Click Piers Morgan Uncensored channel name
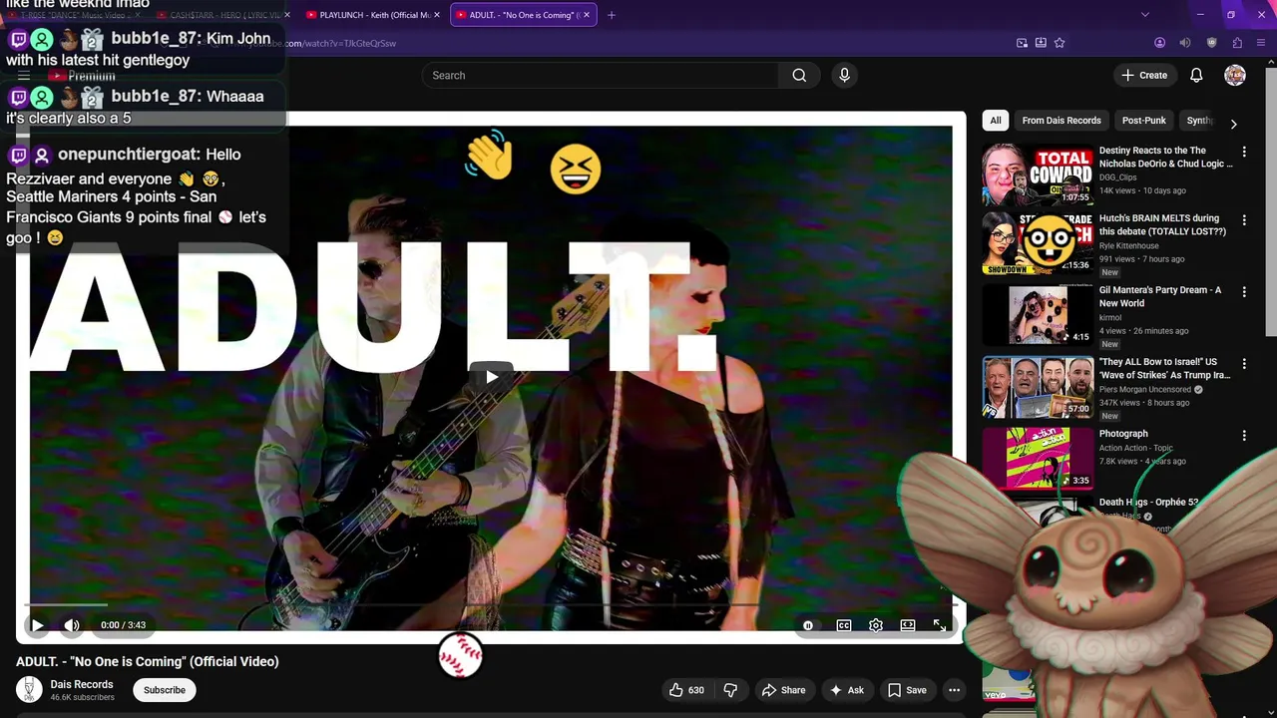 click(x=1144, y=389)
